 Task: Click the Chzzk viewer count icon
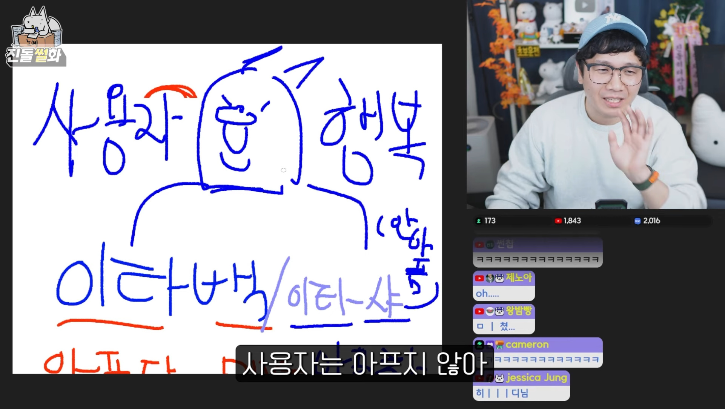pyautogui.click(x=479, y=221)
